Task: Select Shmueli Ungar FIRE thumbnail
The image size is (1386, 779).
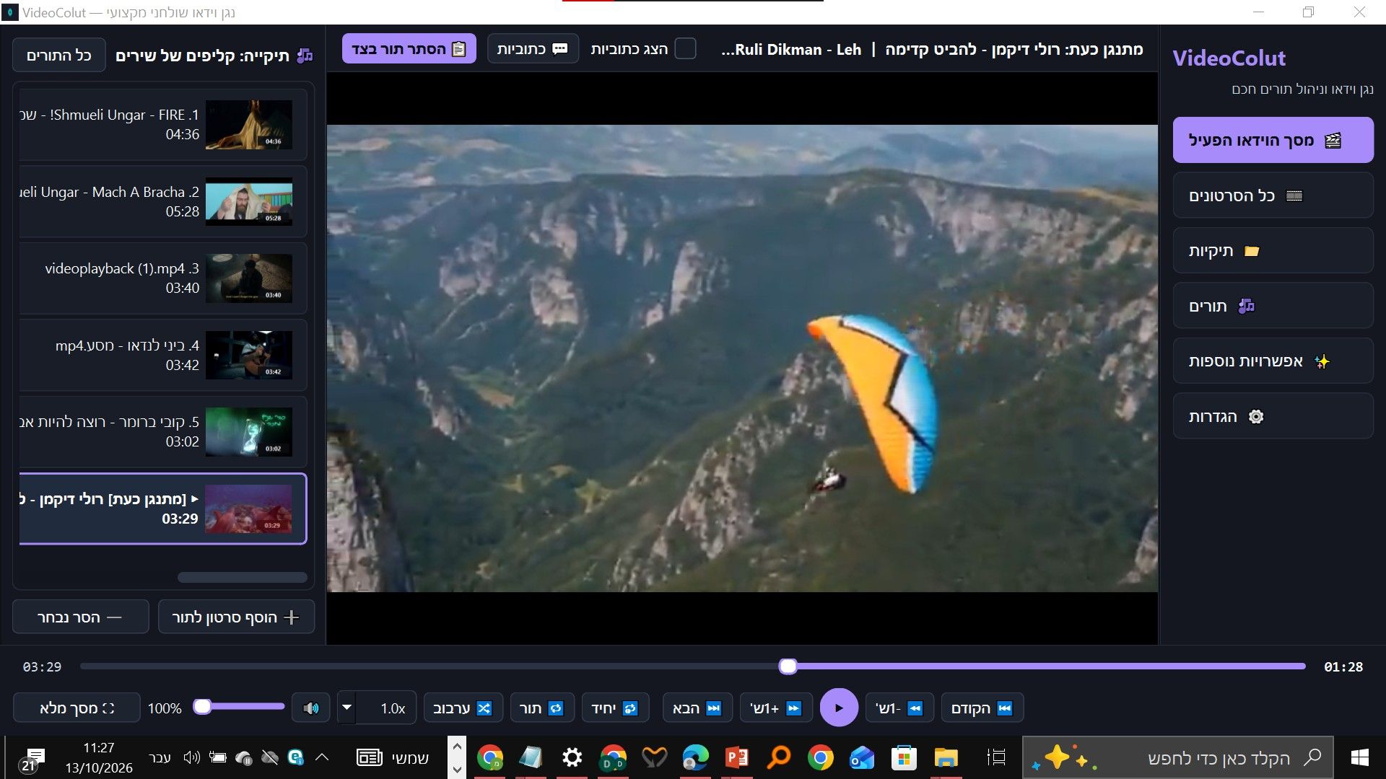Action: [x=249, y=125]
